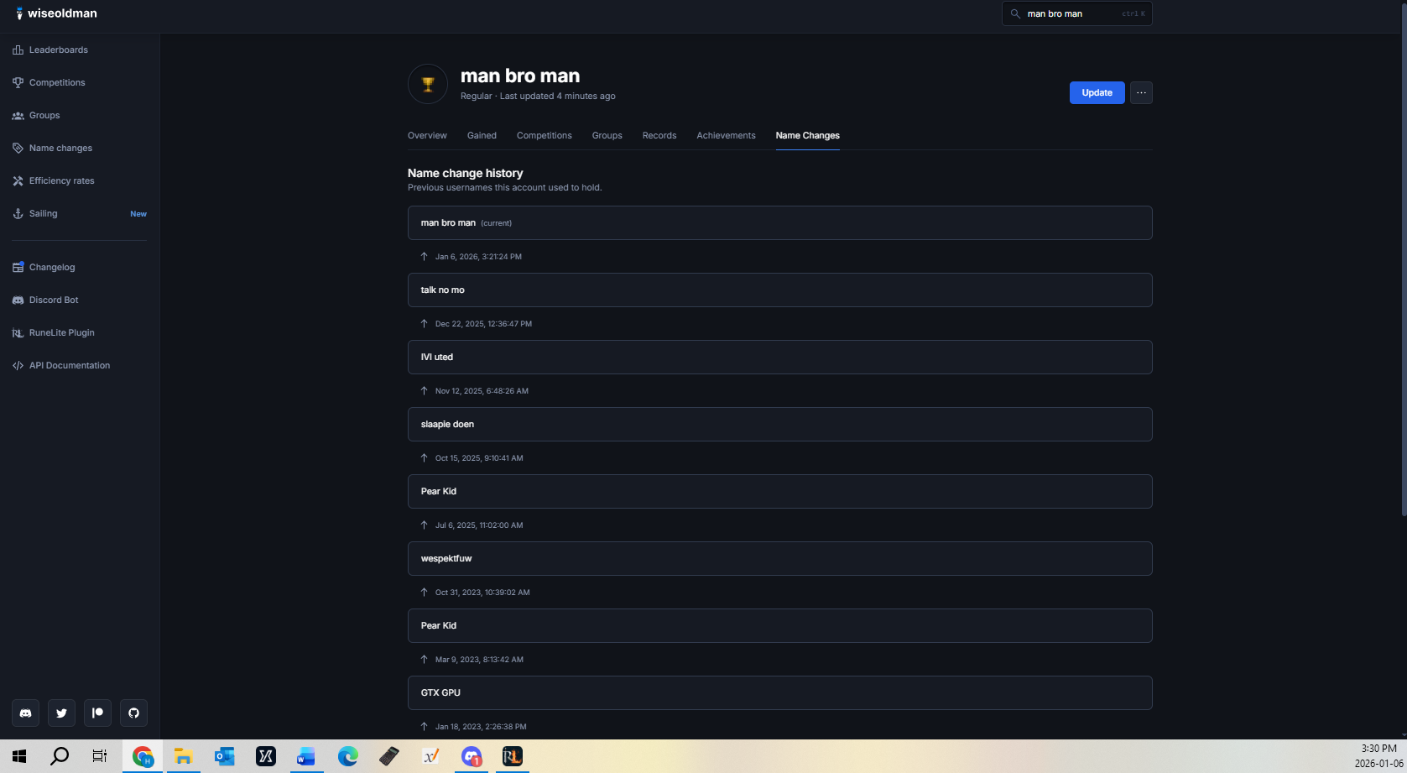Open Twitter social button
The image size is (1407, 773).
[61, 713]
